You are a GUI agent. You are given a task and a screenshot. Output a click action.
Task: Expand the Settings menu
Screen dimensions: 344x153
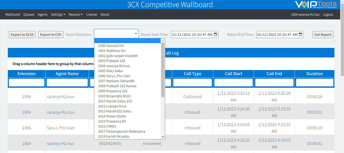click(58, 14)
